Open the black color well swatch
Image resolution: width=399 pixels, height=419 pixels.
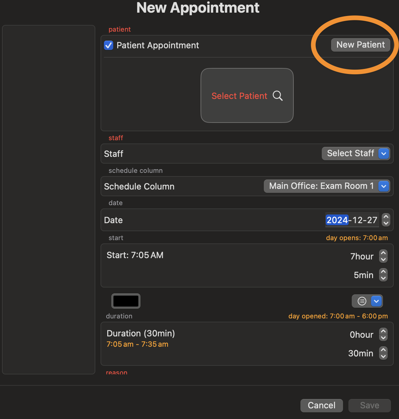coord(126,301)
